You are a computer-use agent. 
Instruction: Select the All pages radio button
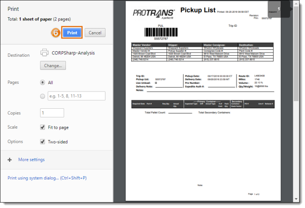point(43,82)
